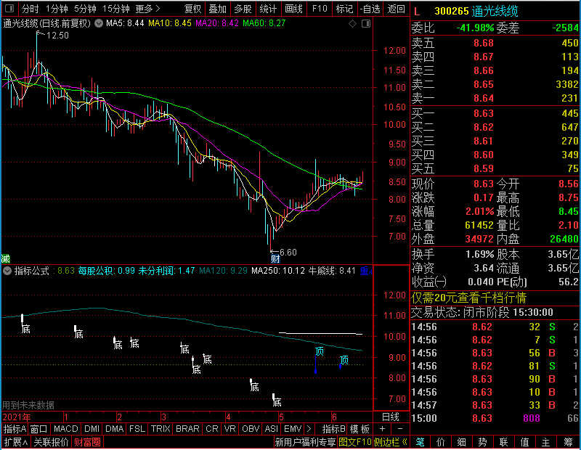This screenshot has width=581, height=450.
Task: Remove from watchlist via -自选
Action: (370, 9)
